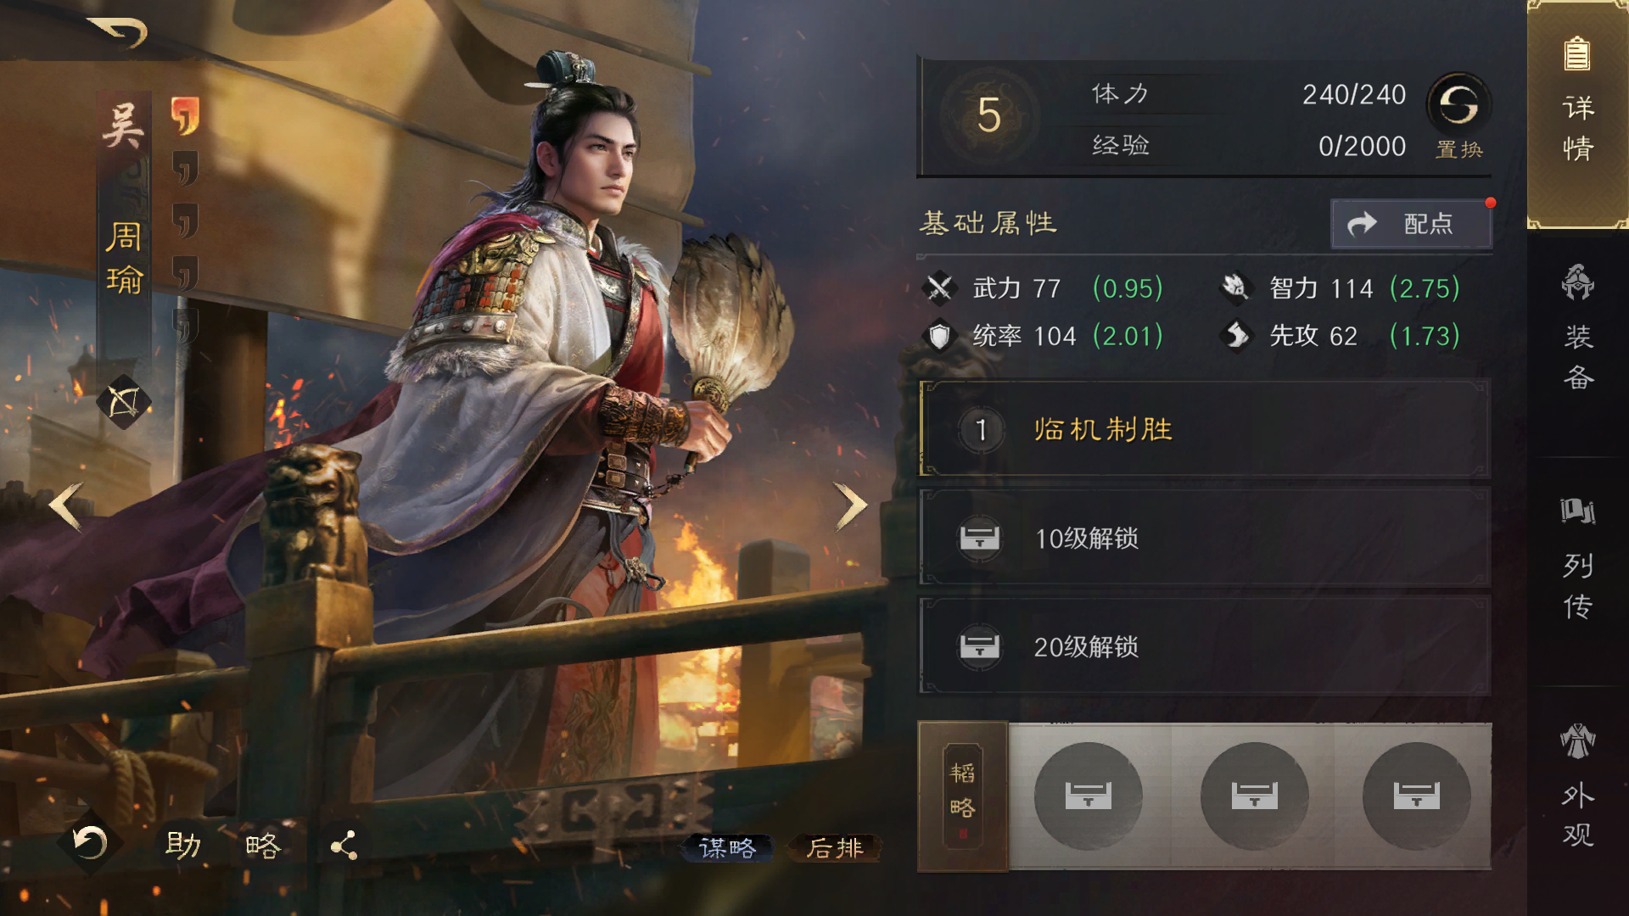Toggle the 后排 back row tag
Viewport: 1629px width, 916px height.
[835, 847]
